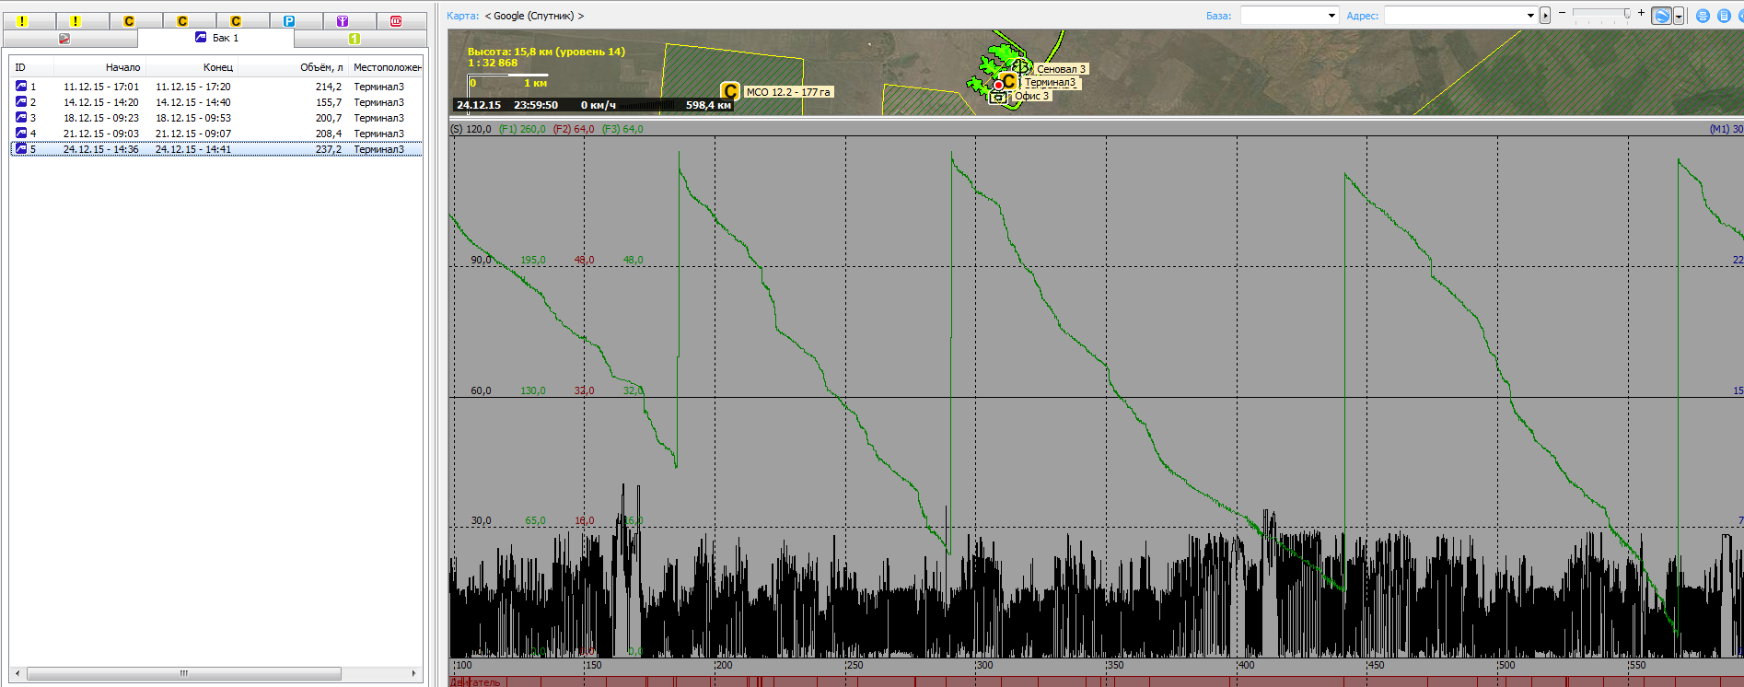Open dropdown arrow beside globe button
This screenshot has width=1744, height=687.
(1679, 16)
